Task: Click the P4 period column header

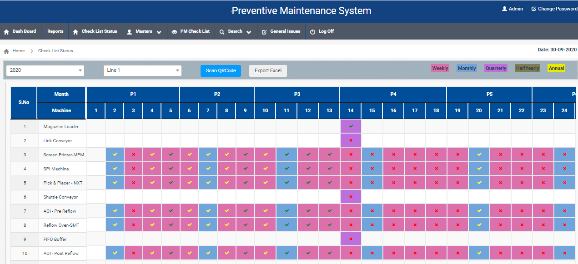Action: click(x=393, y=95)
